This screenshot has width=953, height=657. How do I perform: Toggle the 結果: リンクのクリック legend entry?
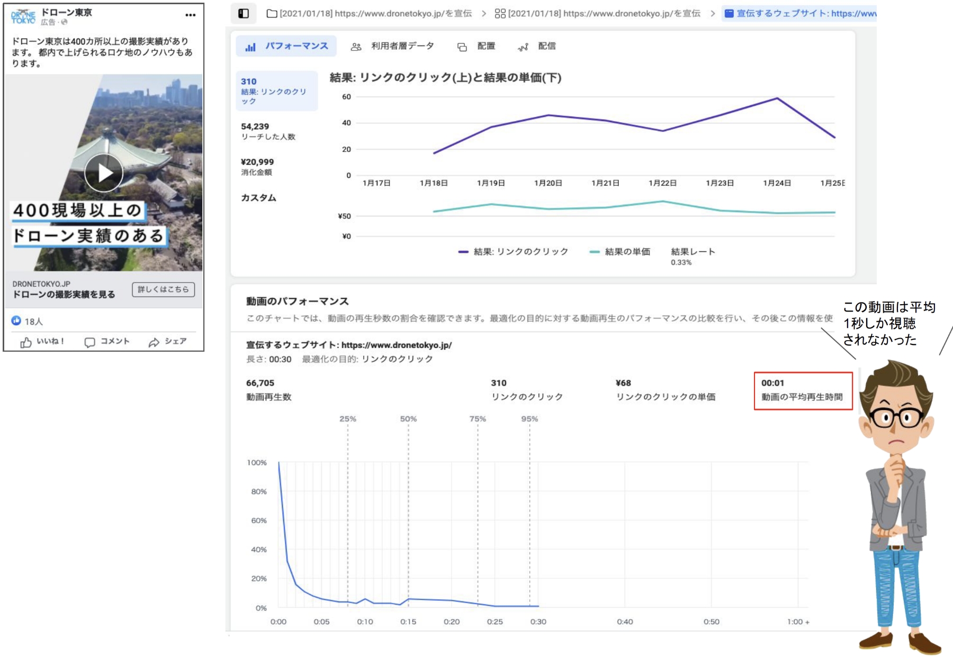pos(513,252)
